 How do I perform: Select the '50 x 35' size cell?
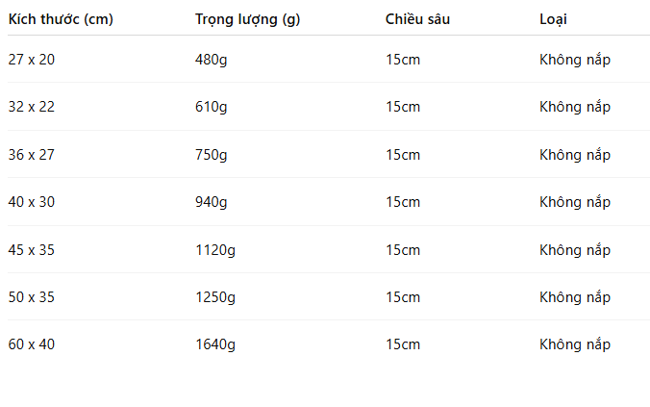point(32,297)
